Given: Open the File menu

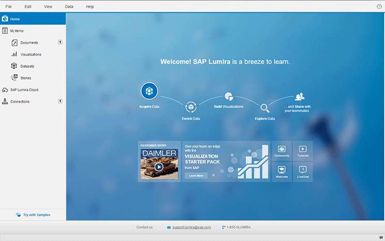Looking at the screenshot, I should click(9, 6).
